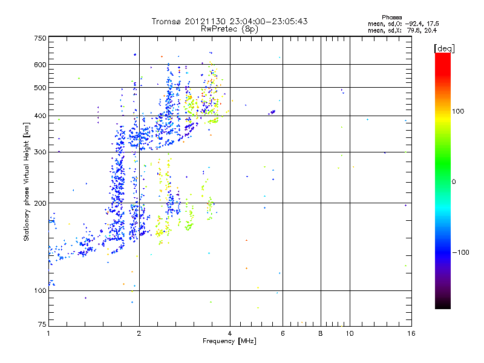
Task: Click x-axis tick label '4'
Action: [230, 333]
